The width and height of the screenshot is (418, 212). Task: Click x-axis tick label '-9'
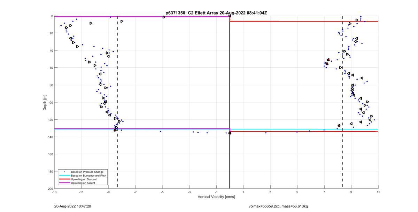pos(108,192)
